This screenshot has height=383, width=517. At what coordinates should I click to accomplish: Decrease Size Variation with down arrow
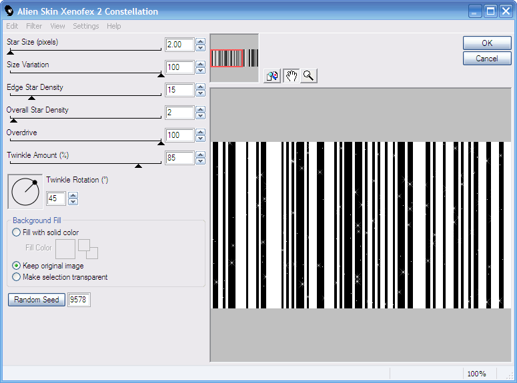201,71
